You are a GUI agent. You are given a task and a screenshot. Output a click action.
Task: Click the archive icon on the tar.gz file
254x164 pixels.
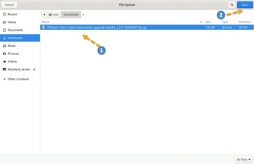pos(44,27)
